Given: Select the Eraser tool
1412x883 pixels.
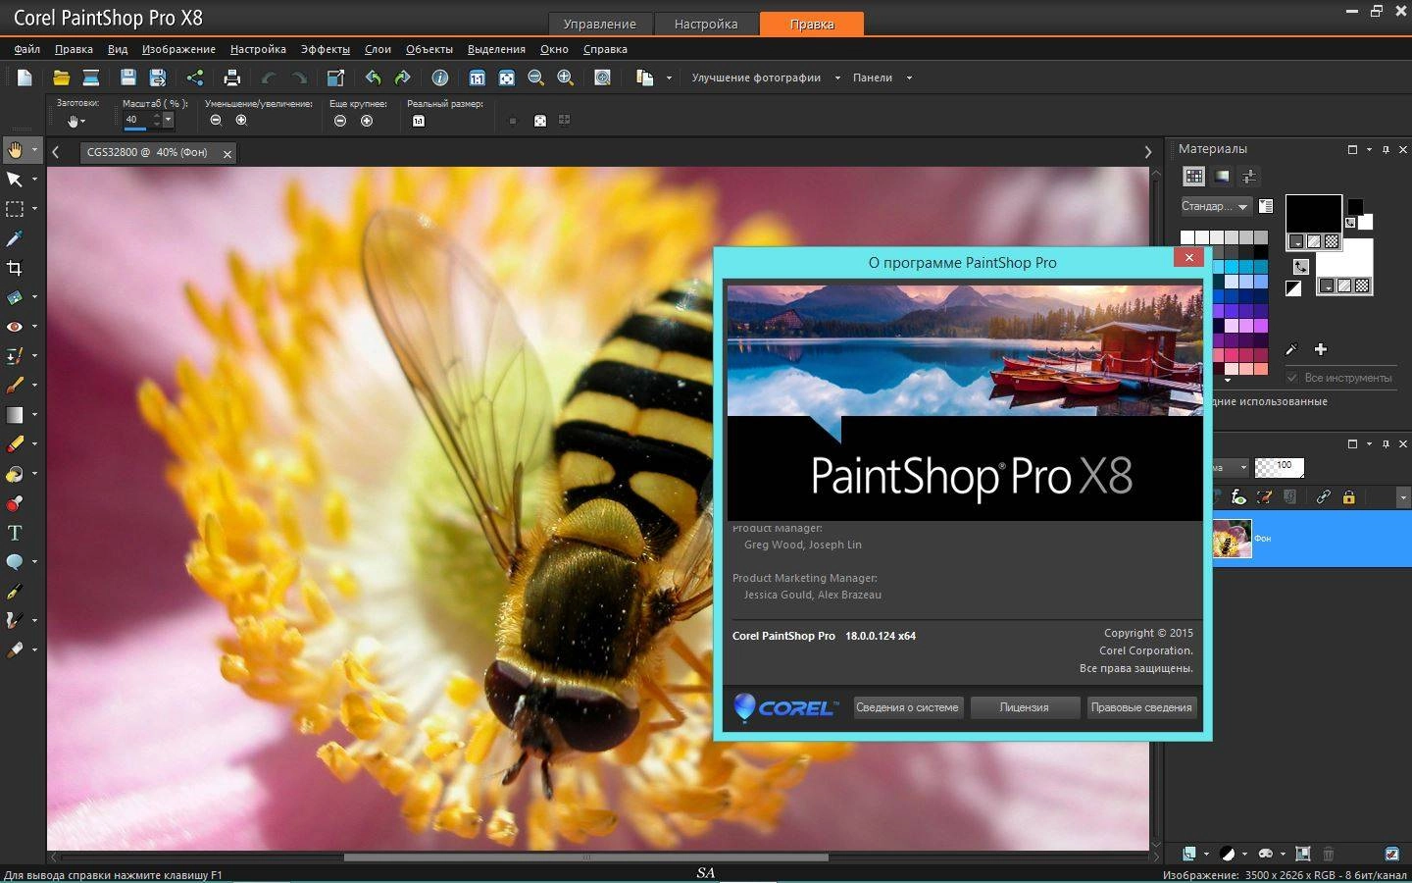Looking at the screenshot, I should pyautogui.click(x=15, y=444).
